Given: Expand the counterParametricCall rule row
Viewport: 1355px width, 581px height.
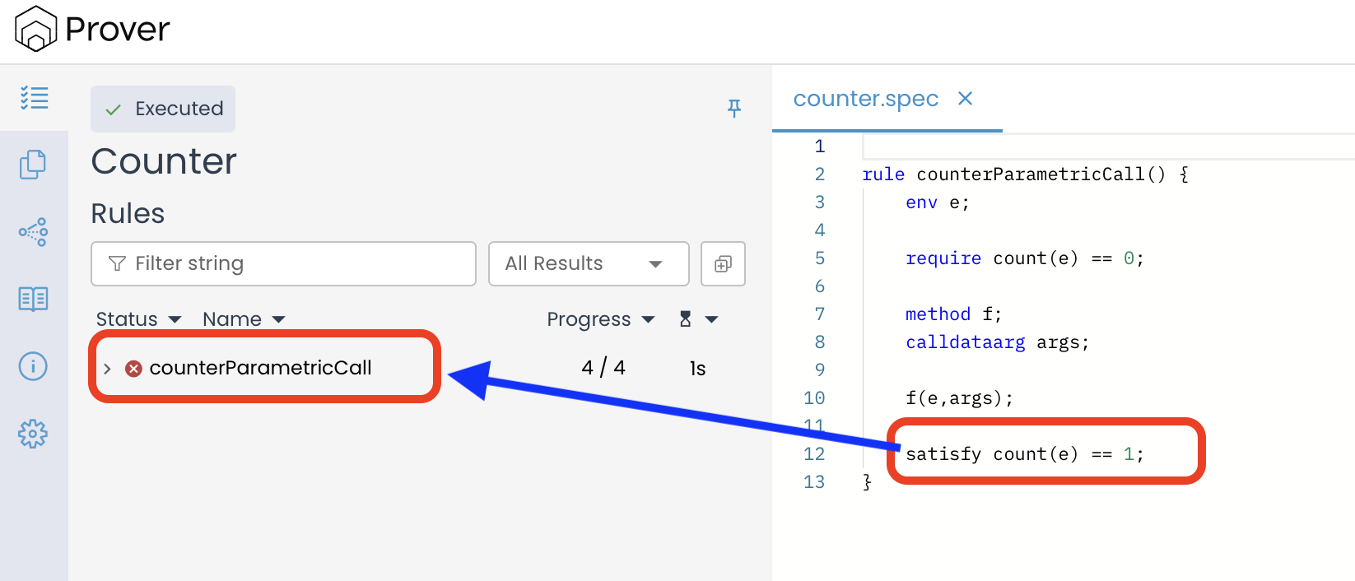Looking at the screenshot, I should click(x=107, y=369).
